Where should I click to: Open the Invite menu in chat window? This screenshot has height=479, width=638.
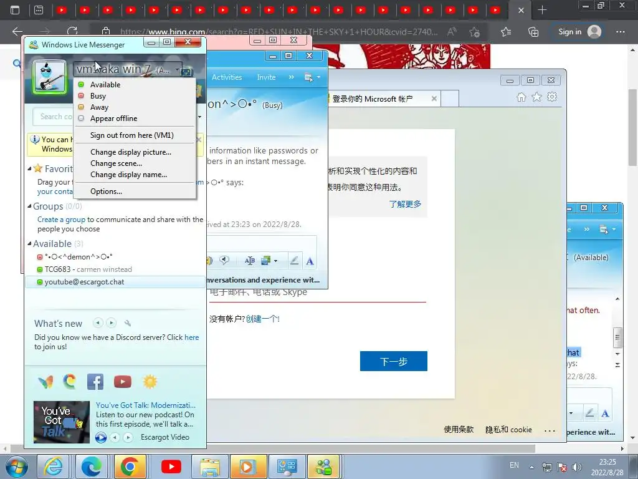(x=266, y=77)
